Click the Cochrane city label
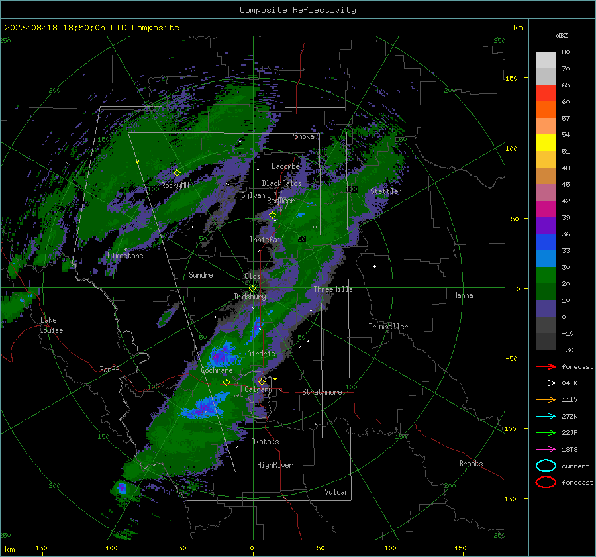The height and width of the screenshot is (557, 596). pos(217,370)
